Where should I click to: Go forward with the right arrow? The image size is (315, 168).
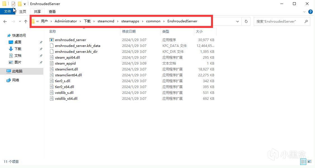tap(13, 21)
